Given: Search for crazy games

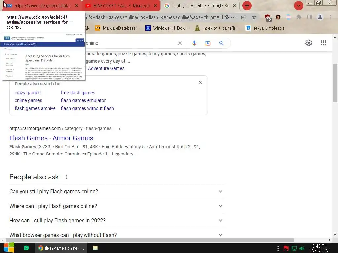Looking at the screenshot, I should pyautogui.click(x=27, y=93).
